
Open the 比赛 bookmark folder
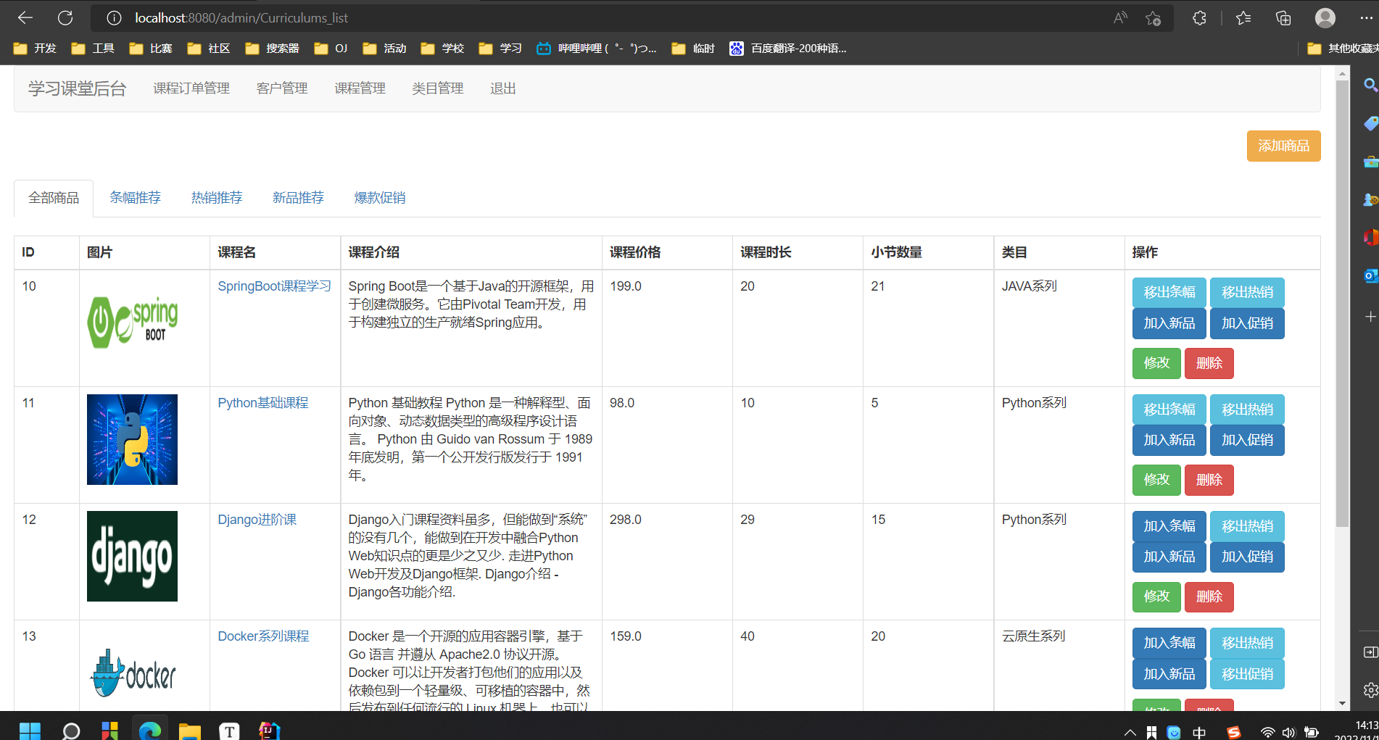click(x=151, y=49)
